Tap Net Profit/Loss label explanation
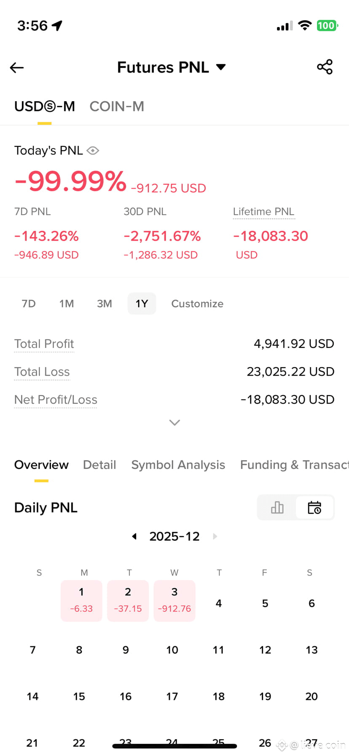This screenshot has height=756, width=349. tap(56, 400)
